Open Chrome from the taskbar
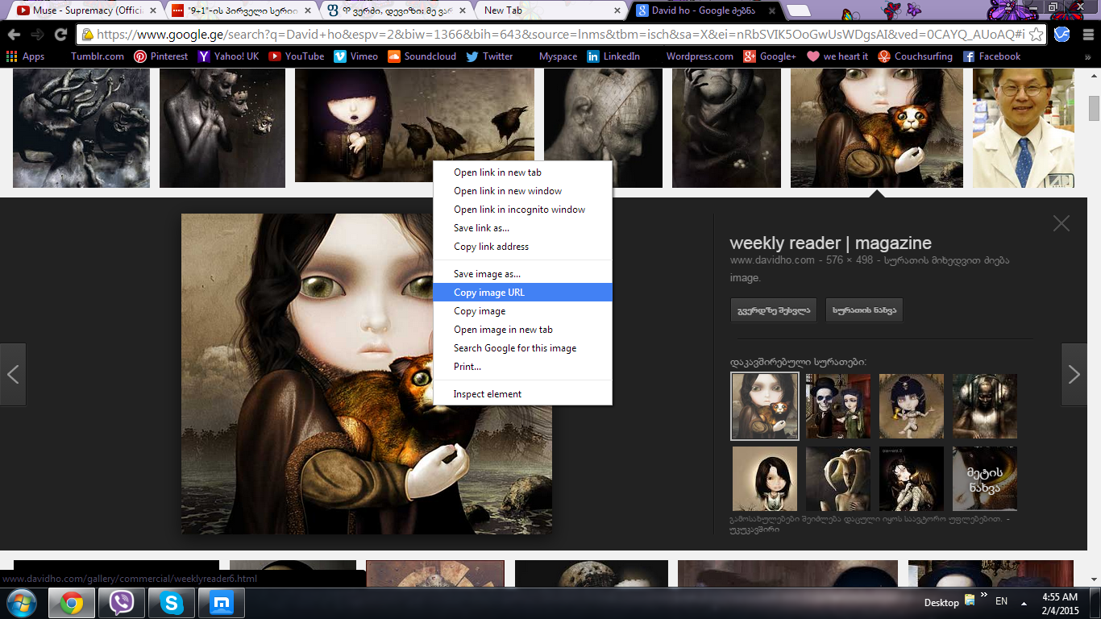The height and width of the screenshot is (619, 1101). [72, 603]
